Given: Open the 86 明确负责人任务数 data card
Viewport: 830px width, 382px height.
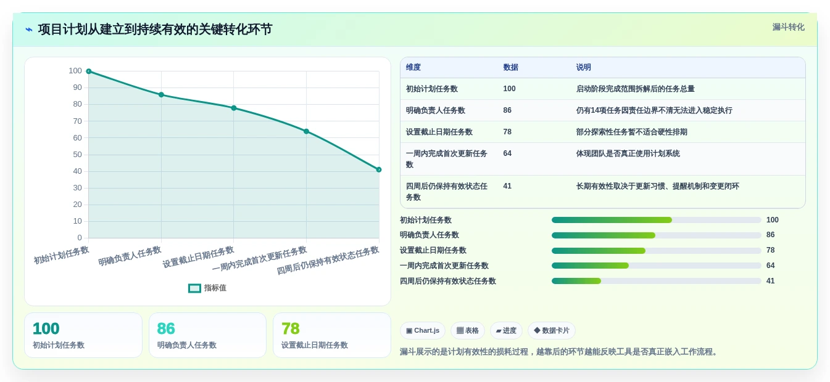Looking at the screenshot, I should [x=207, y=335].
